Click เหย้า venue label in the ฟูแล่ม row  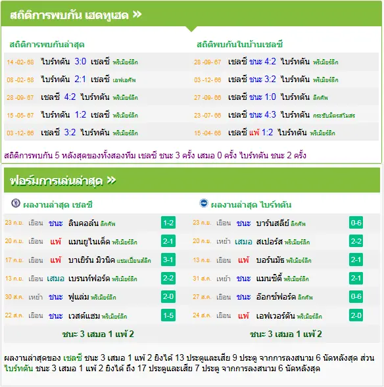(x=36, y=297)
